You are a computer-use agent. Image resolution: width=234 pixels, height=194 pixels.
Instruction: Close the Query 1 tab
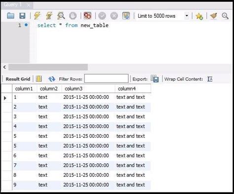click(29, 5)
